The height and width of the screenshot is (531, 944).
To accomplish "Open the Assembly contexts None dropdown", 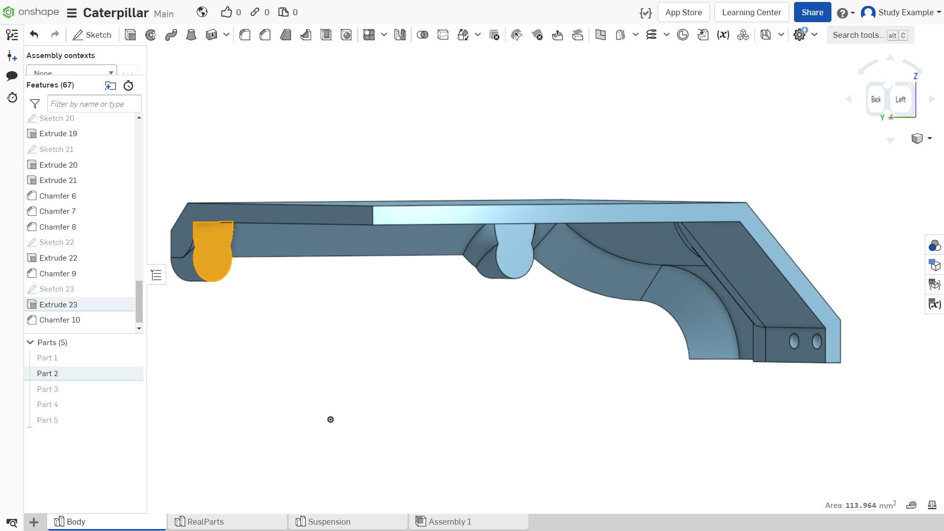I will point(72,70).
